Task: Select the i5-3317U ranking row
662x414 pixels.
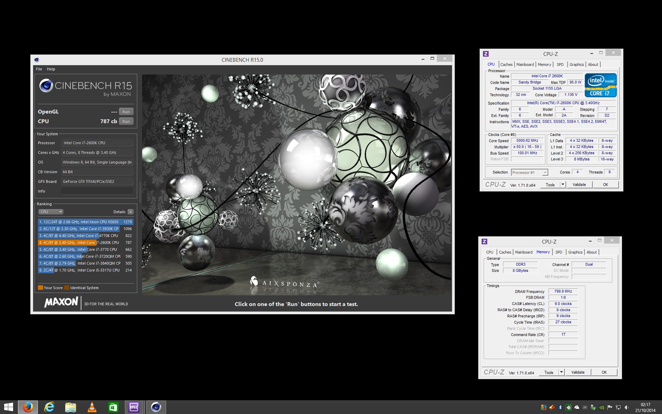Action: (x=86, y=270)
